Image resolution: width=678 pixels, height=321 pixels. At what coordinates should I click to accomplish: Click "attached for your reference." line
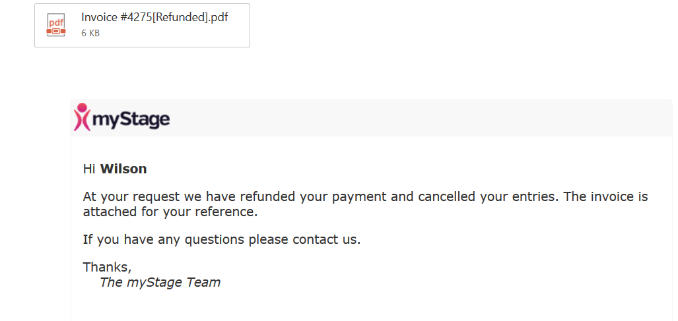tap(170, 212)
